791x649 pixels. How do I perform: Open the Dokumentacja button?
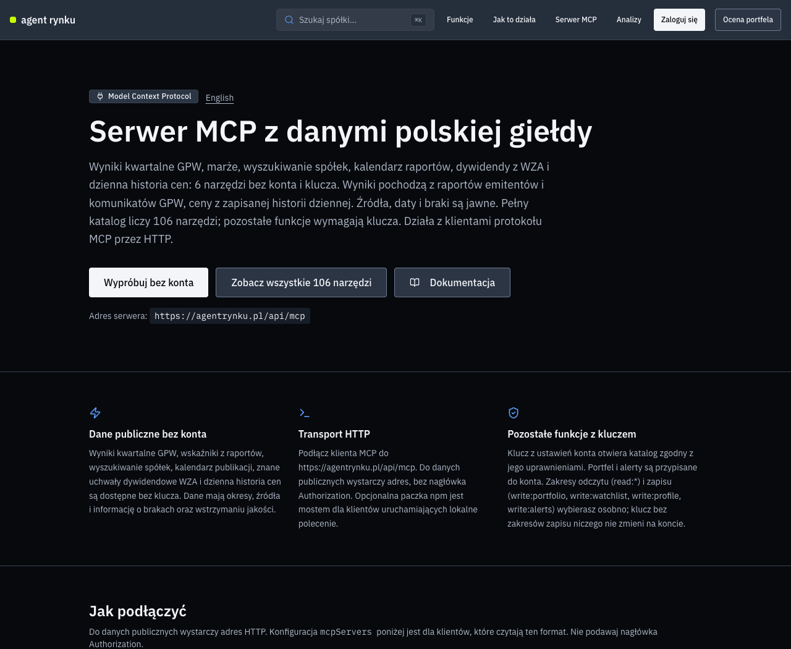tap(452, 282)
